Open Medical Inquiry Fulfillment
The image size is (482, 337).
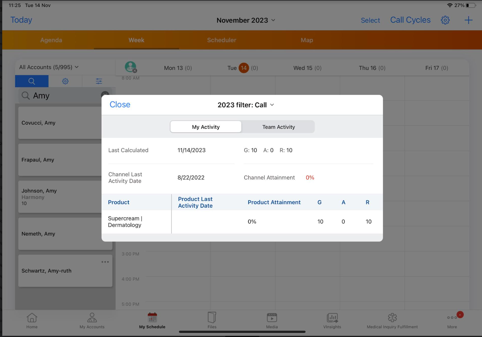(x=392, y=320)
